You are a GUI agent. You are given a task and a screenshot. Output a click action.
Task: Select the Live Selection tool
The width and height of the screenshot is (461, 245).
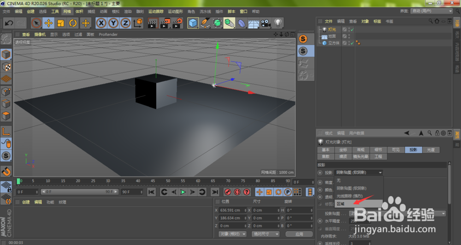point(36,23)
